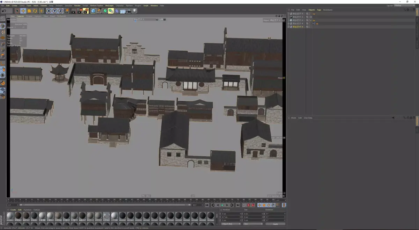Image resolution: width=419 pixels, height=230 pixels.
Task: Toggle the Y axis lock
Action: click(55, 11)
